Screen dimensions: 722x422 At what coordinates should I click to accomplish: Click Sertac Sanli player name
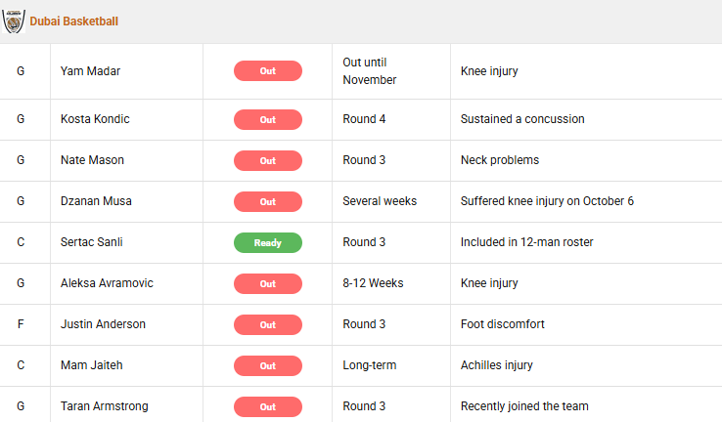pos(94,242)
